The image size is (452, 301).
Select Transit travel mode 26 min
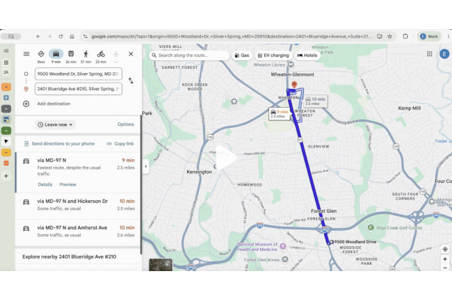tap(71, 57)
